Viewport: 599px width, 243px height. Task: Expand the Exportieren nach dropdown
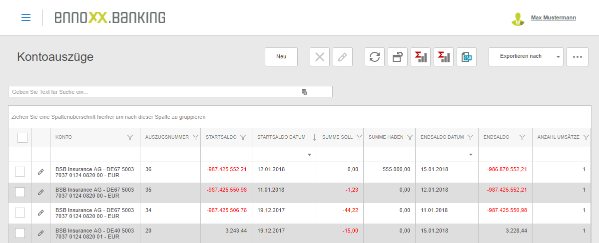[558, 57]
